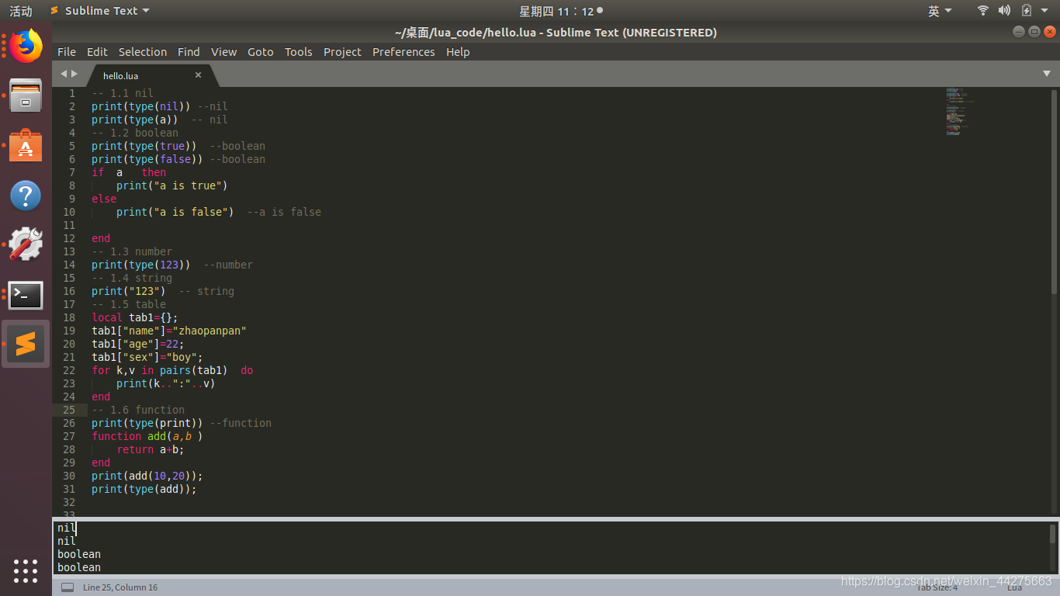Open the Find menu

189,52
